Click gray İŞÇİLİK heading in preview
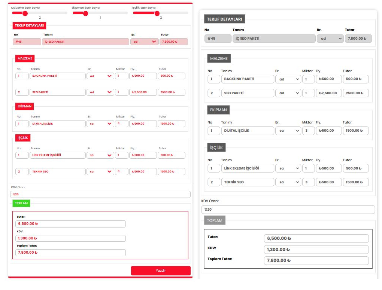This screenshot has width=382, height=290. coord(216,147)
